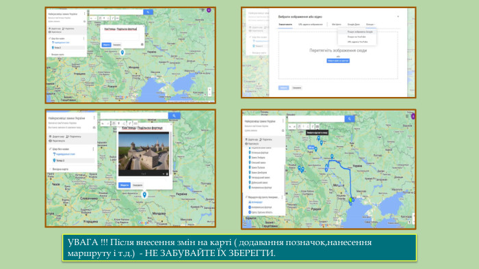The width and height of the screenshot is (479, 269).
Task: Delete the fortress photo with the trash icon
Action: click(167, 174)
